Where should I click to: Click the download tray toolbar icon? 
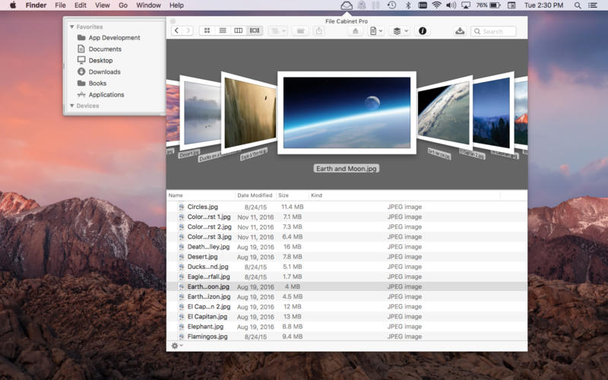pyautogui.click(x=460, y=31)
